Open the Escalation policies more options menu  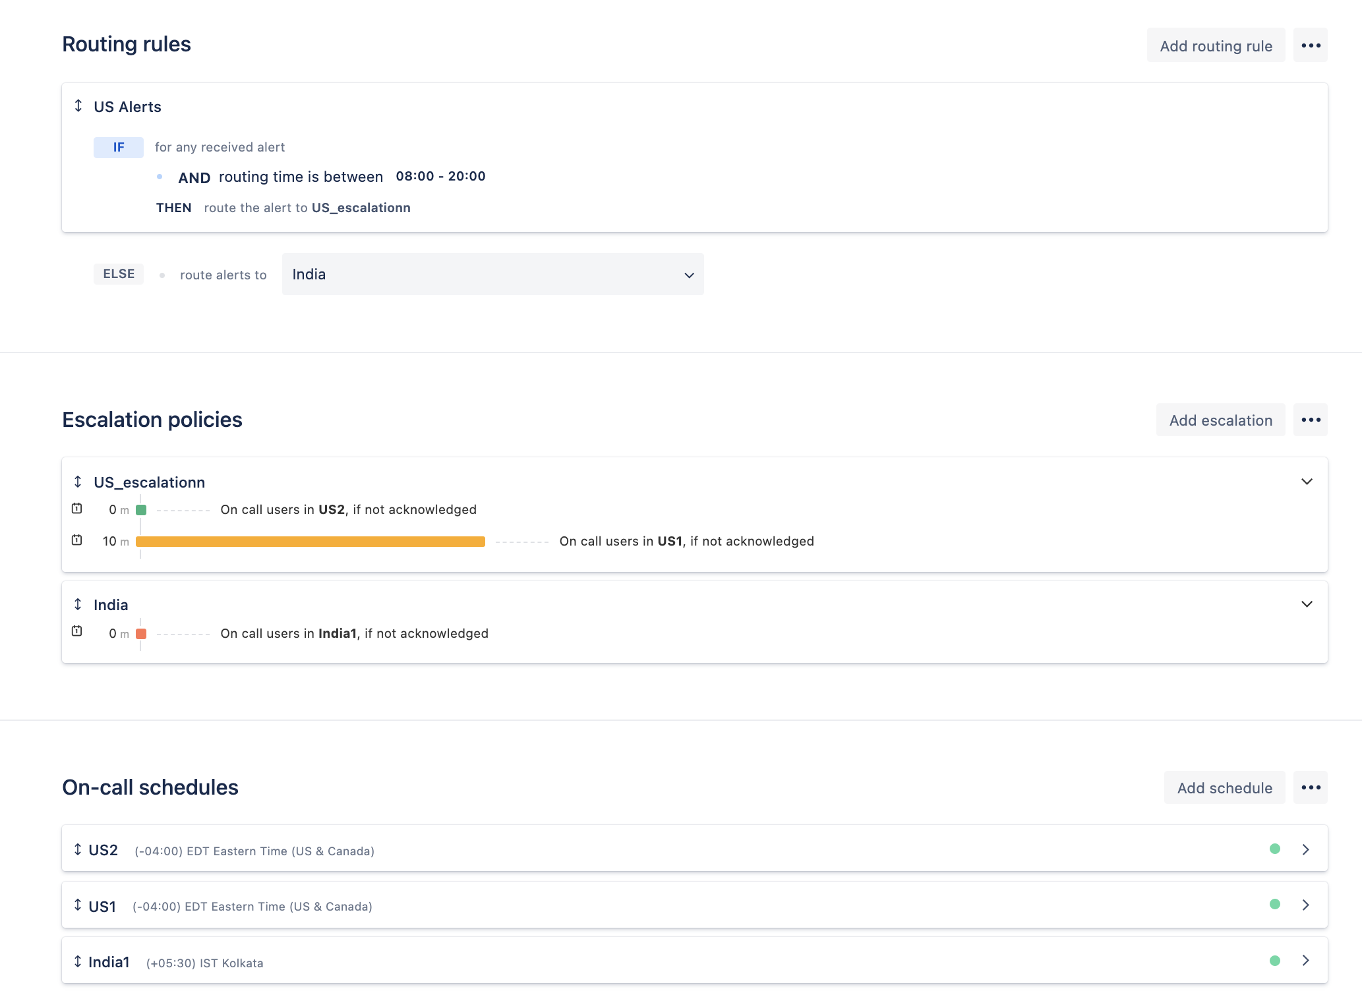click(1311, 420)
